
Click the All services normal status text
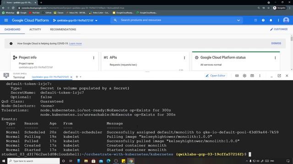[x=211, y=65]
